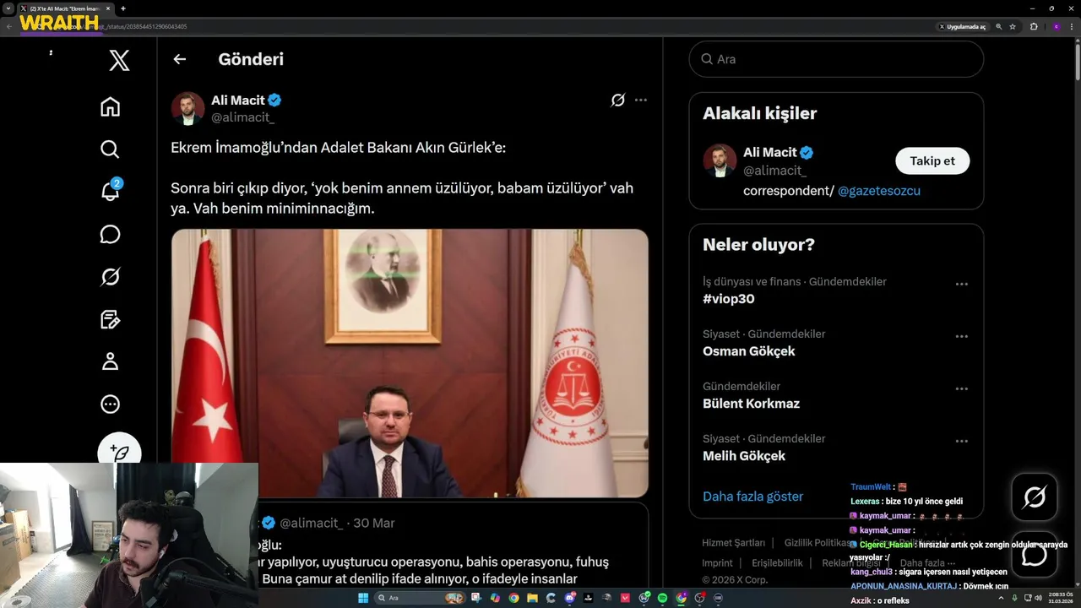Open more options for #viop30 trend
The width and height of the screenshot is (1081, 608).
tap(962, 285)
